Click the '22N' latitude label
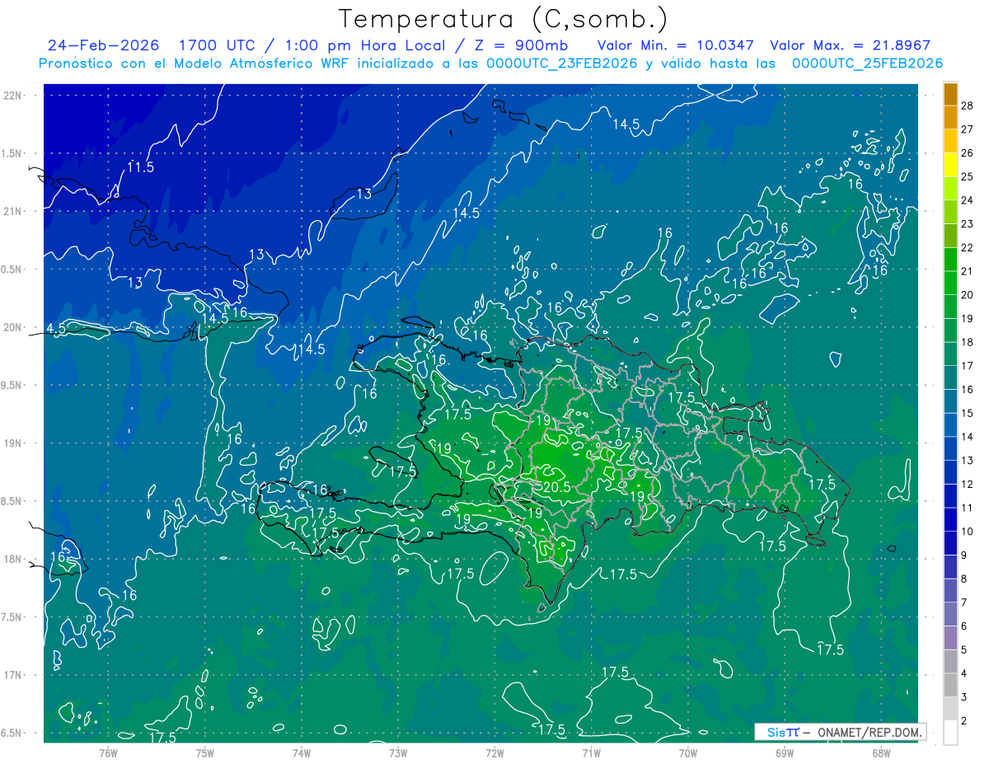The width and height of the screenshot is (989, 764). click(12, 96)
